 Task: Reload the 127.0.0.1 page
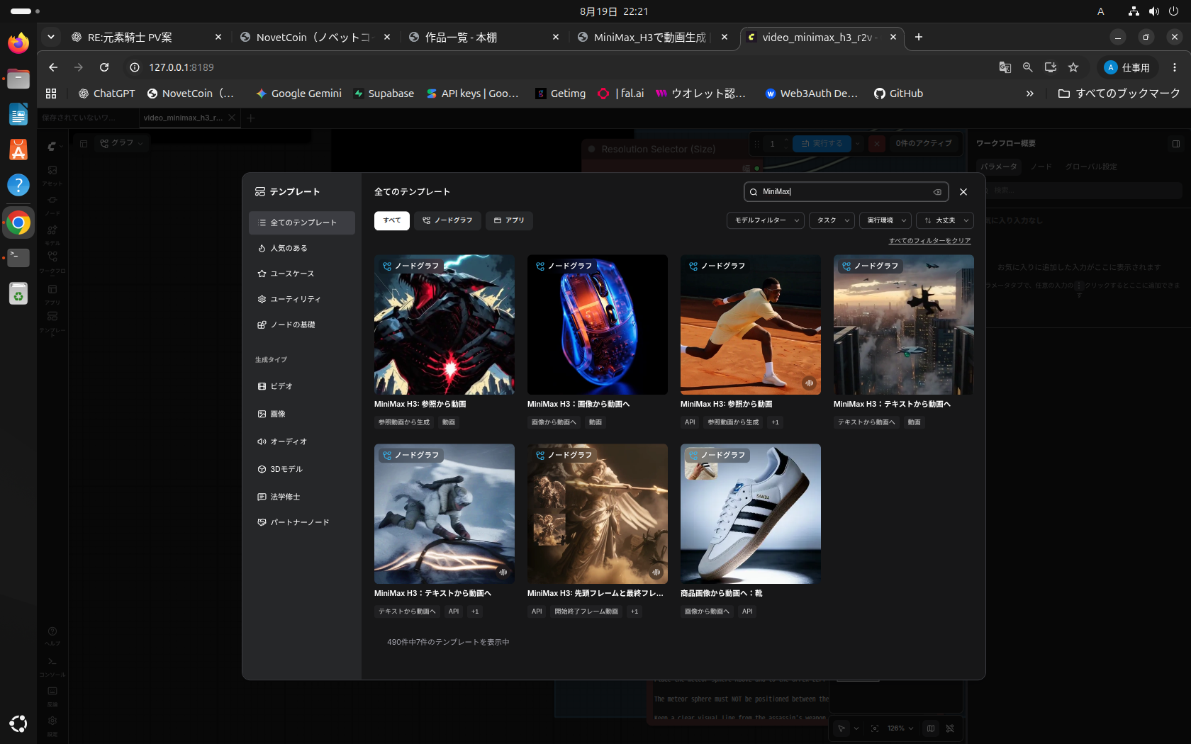[104, 67]
